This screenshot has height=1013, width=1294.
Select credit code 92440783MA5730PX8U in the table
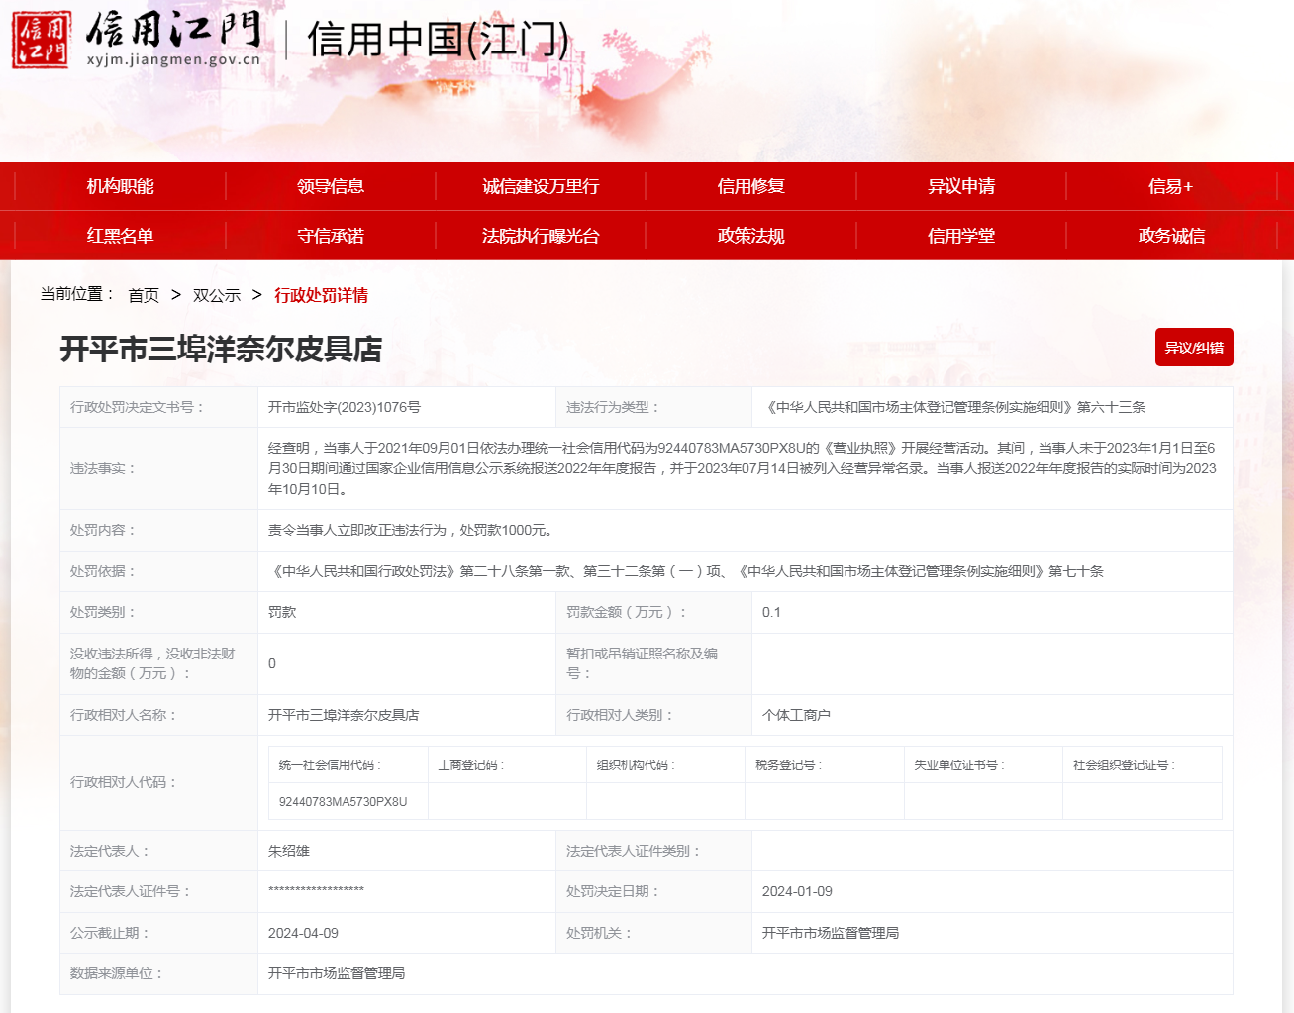coord(343,802)
